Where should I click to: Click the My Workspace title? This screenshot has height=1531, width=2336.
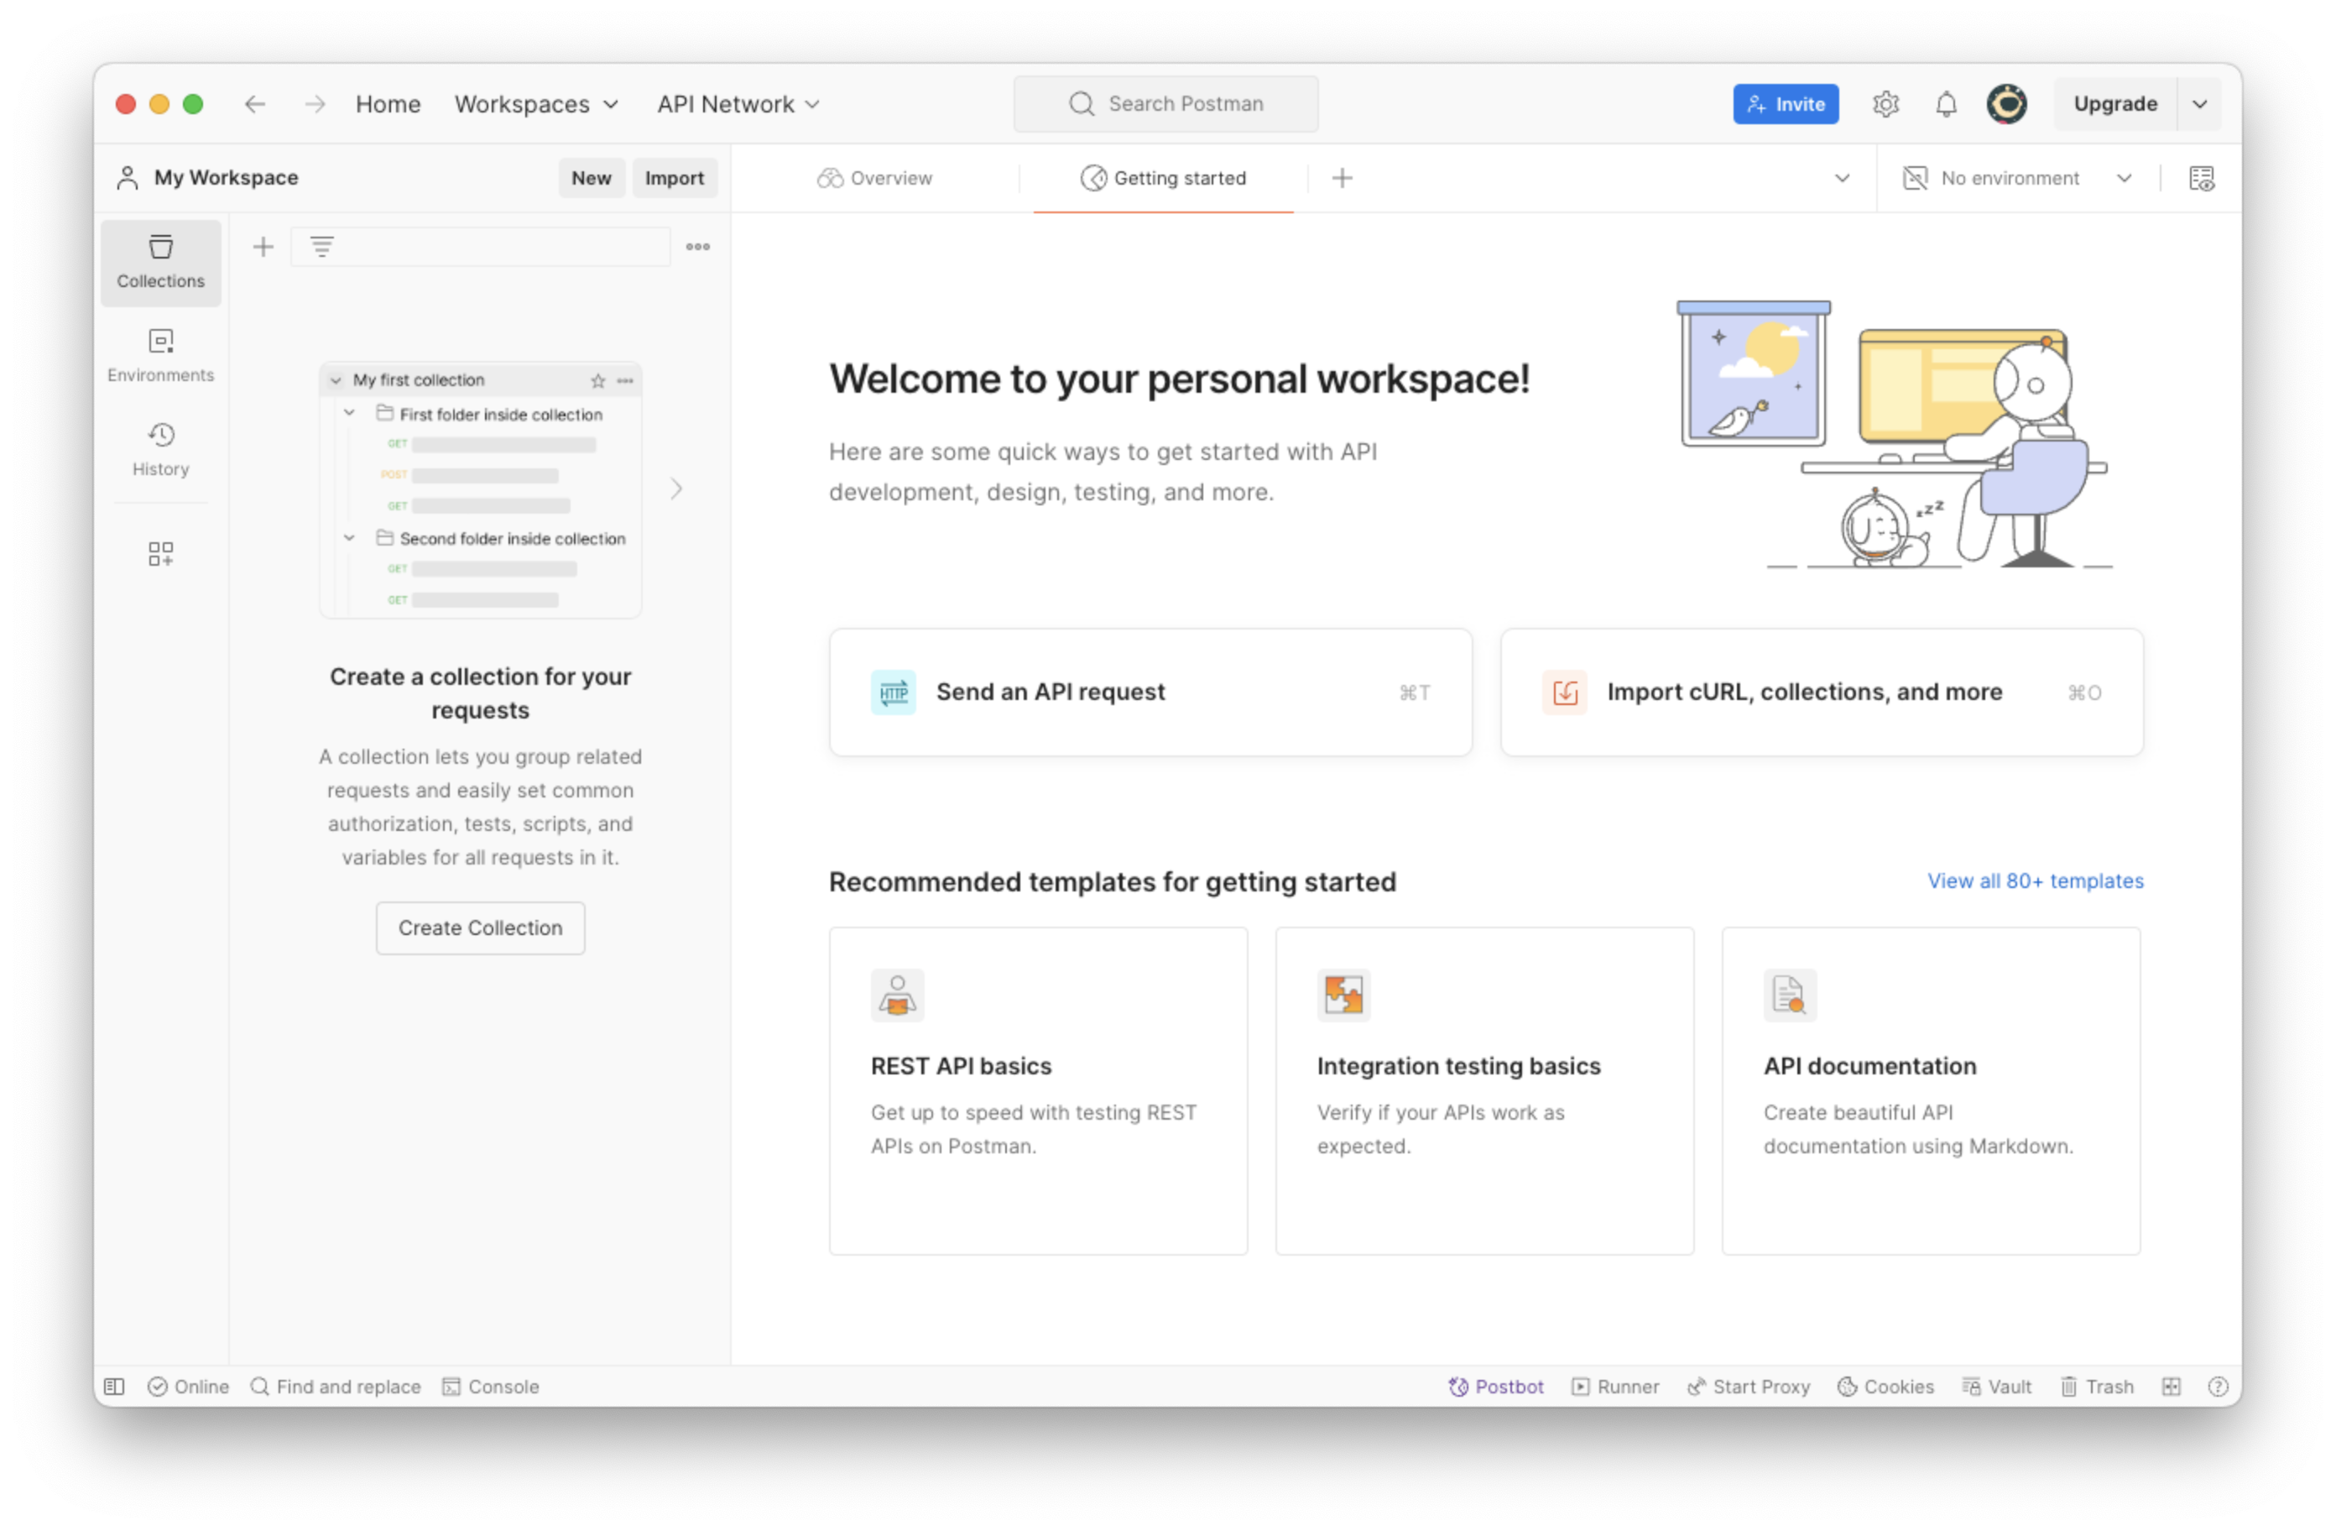(x=227, y=178)
